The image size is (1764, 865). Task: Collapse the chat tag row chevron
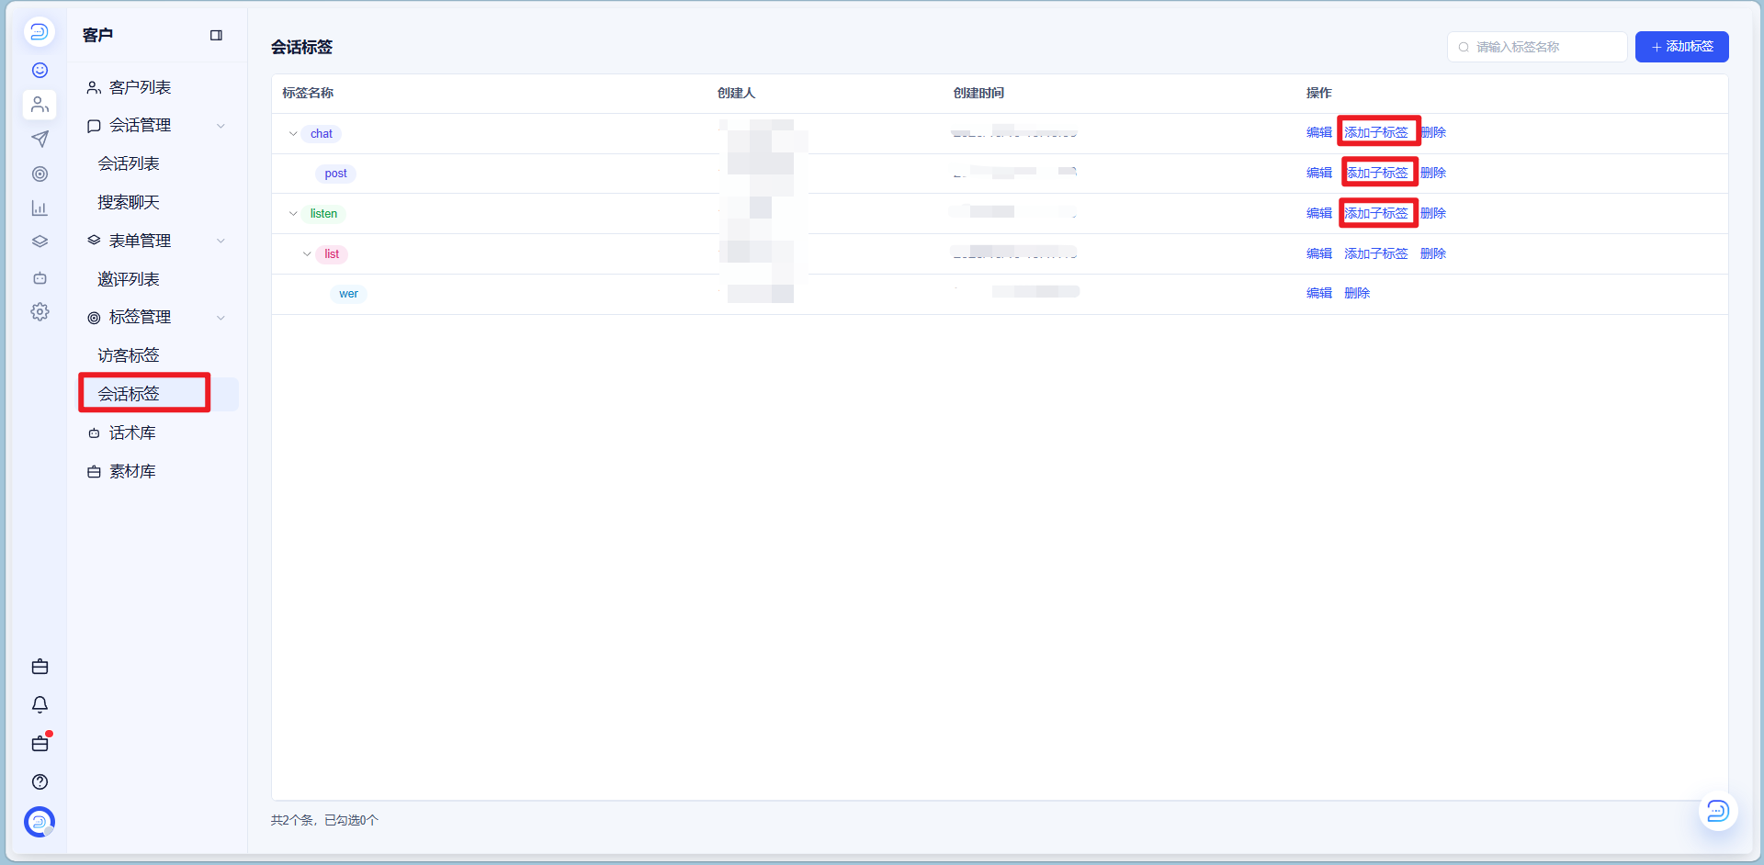pos(293,134)
